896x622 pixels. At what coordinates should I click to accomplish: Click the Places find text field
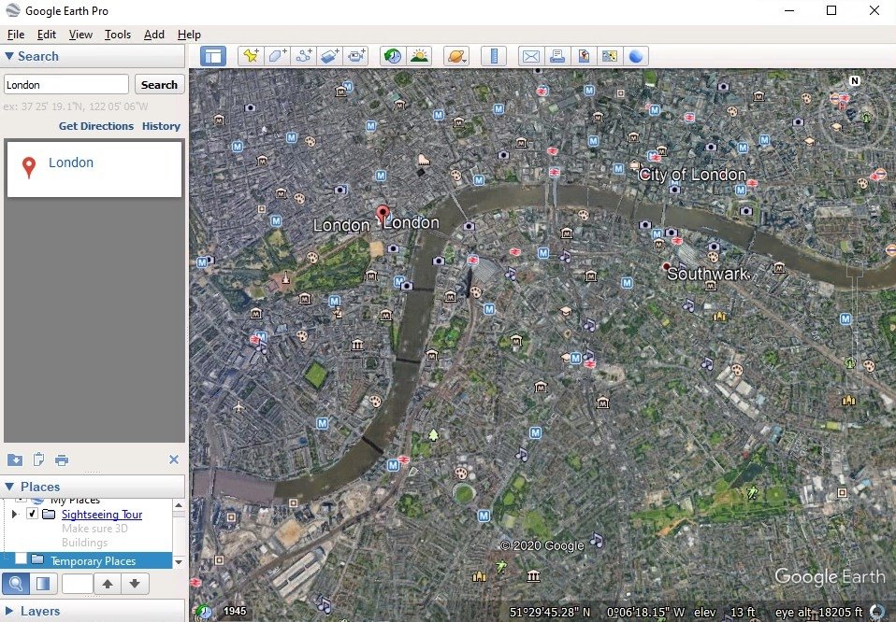(77, 584)
